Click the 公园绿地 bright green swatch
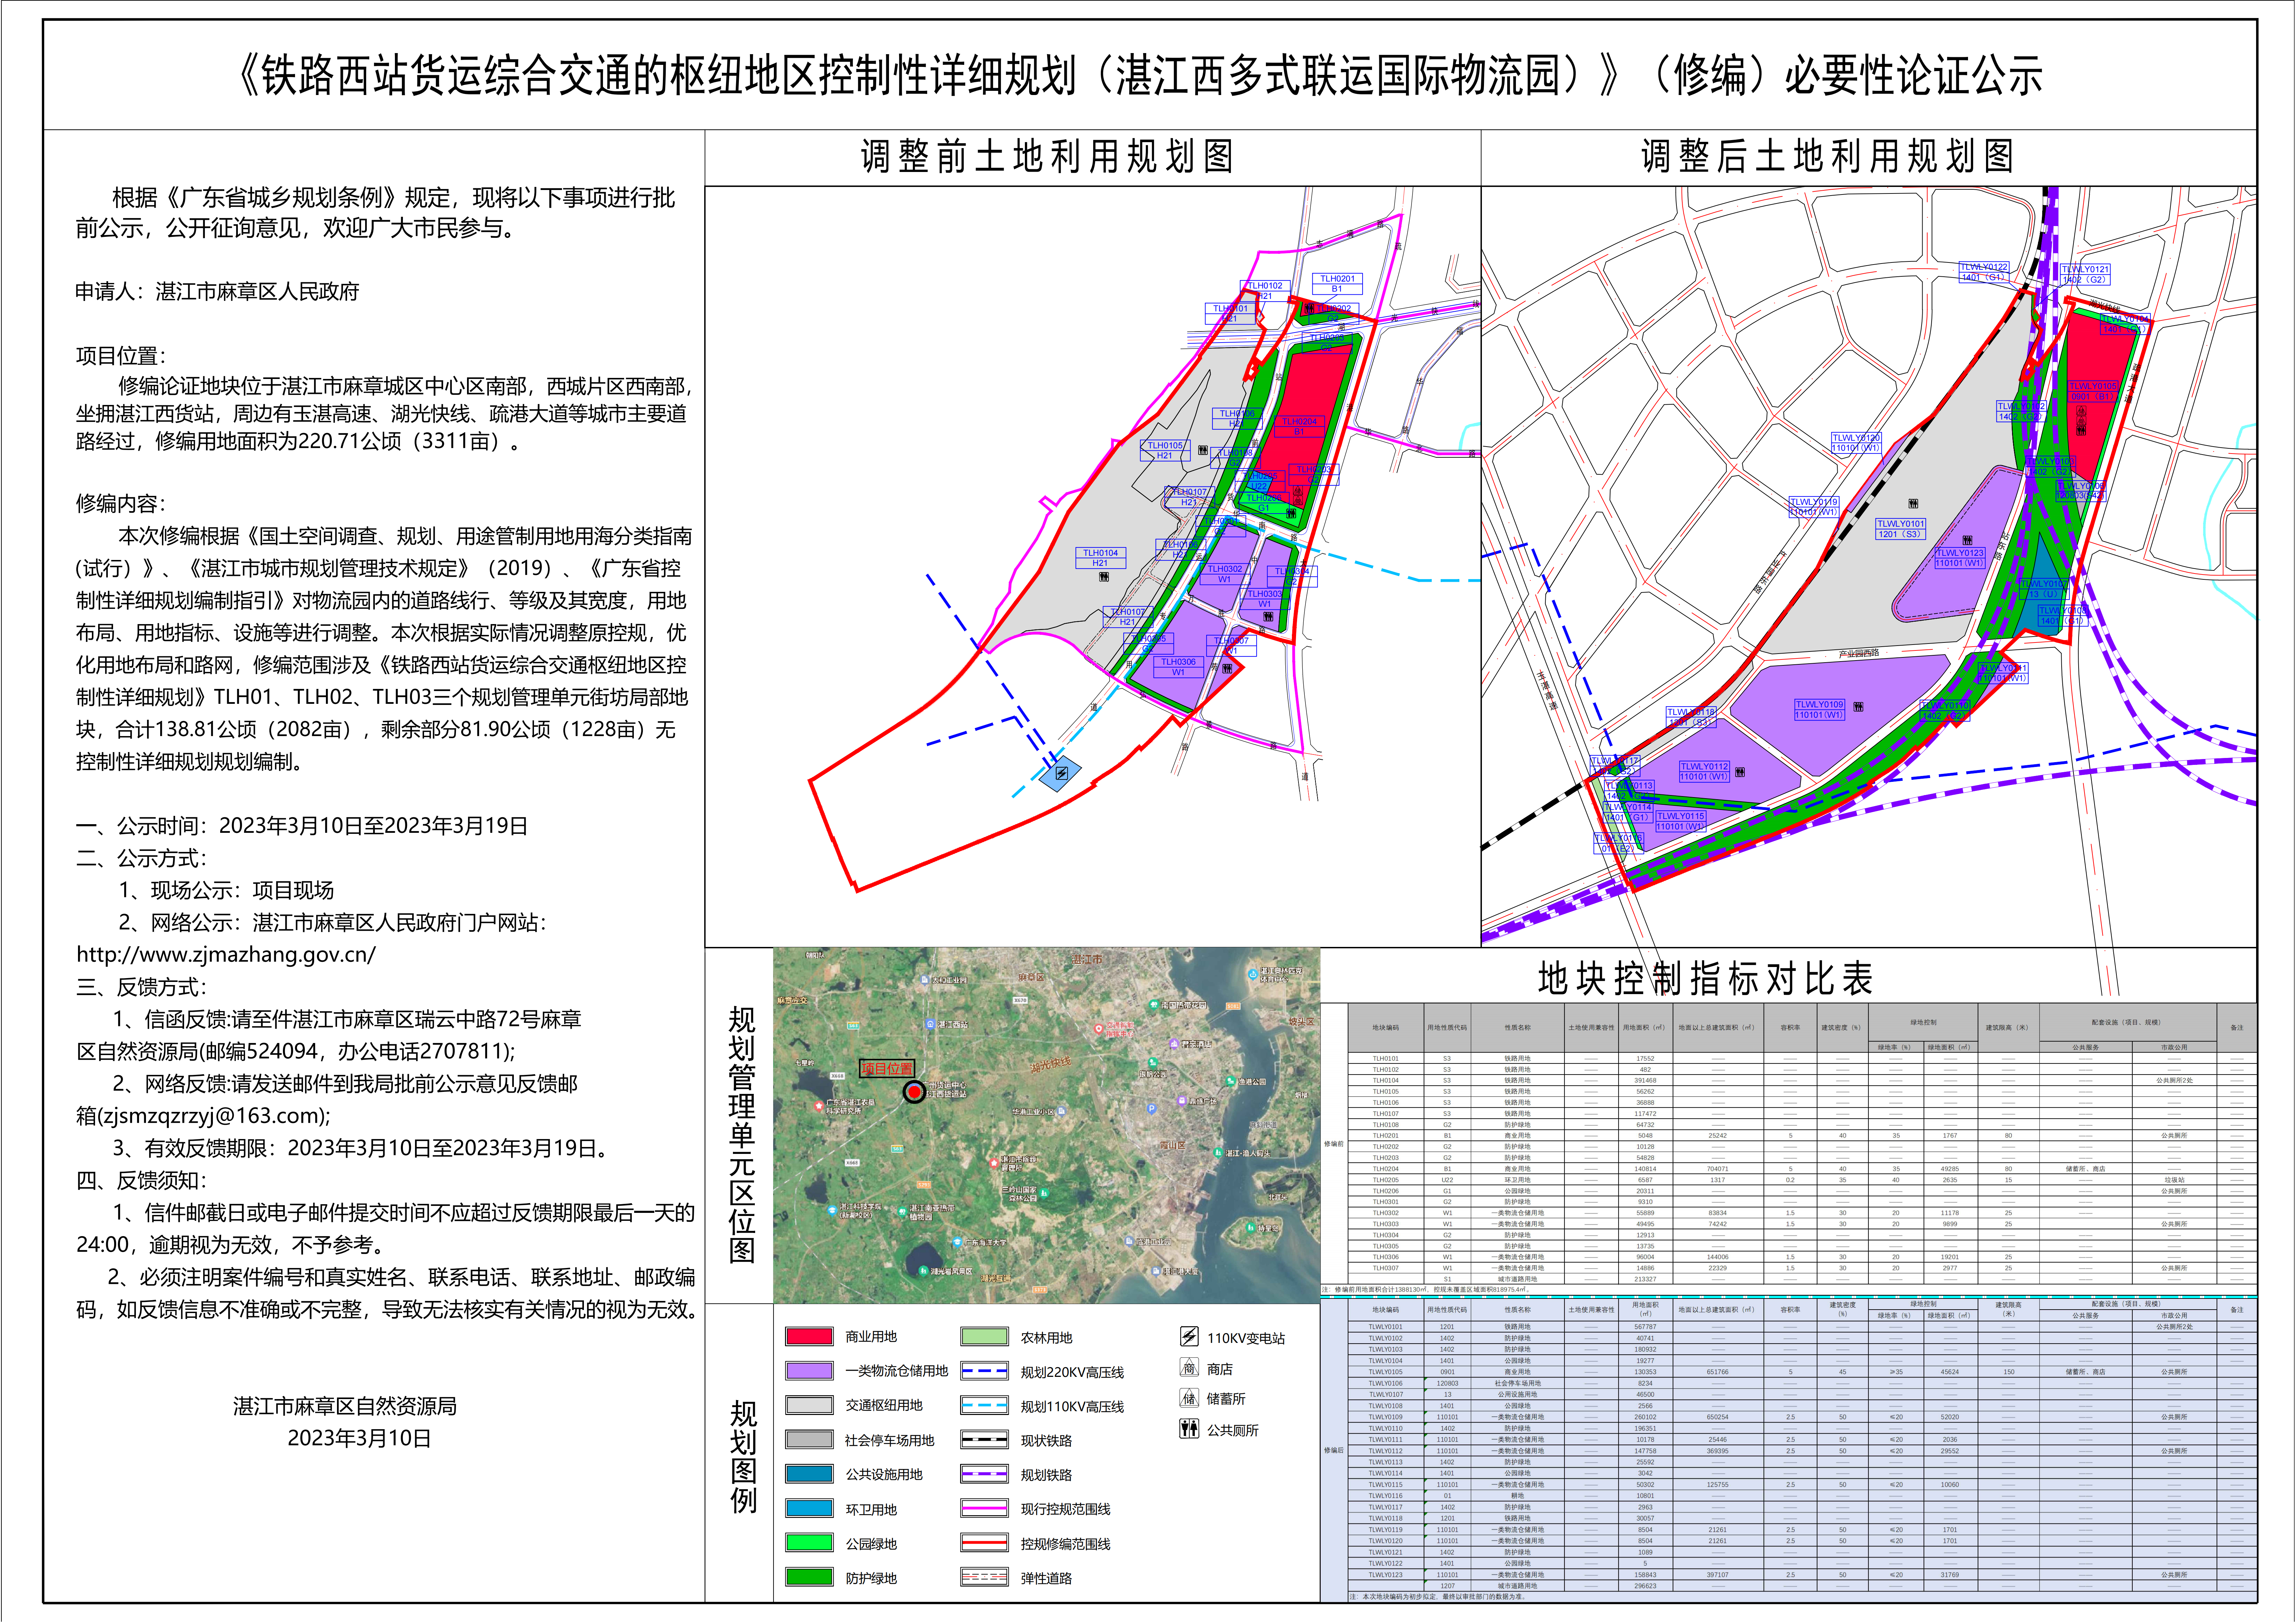This screenshot has width=2296, height=1622. pyautogui.click(x=809, y=1543)
